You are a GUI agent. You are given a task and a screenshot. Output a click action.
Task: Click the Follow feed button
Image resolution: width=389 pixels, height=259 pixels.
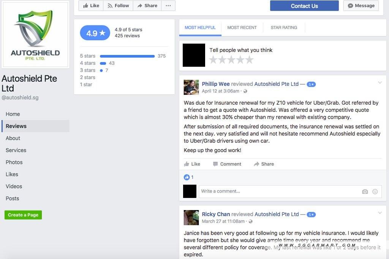coord(118,5)
